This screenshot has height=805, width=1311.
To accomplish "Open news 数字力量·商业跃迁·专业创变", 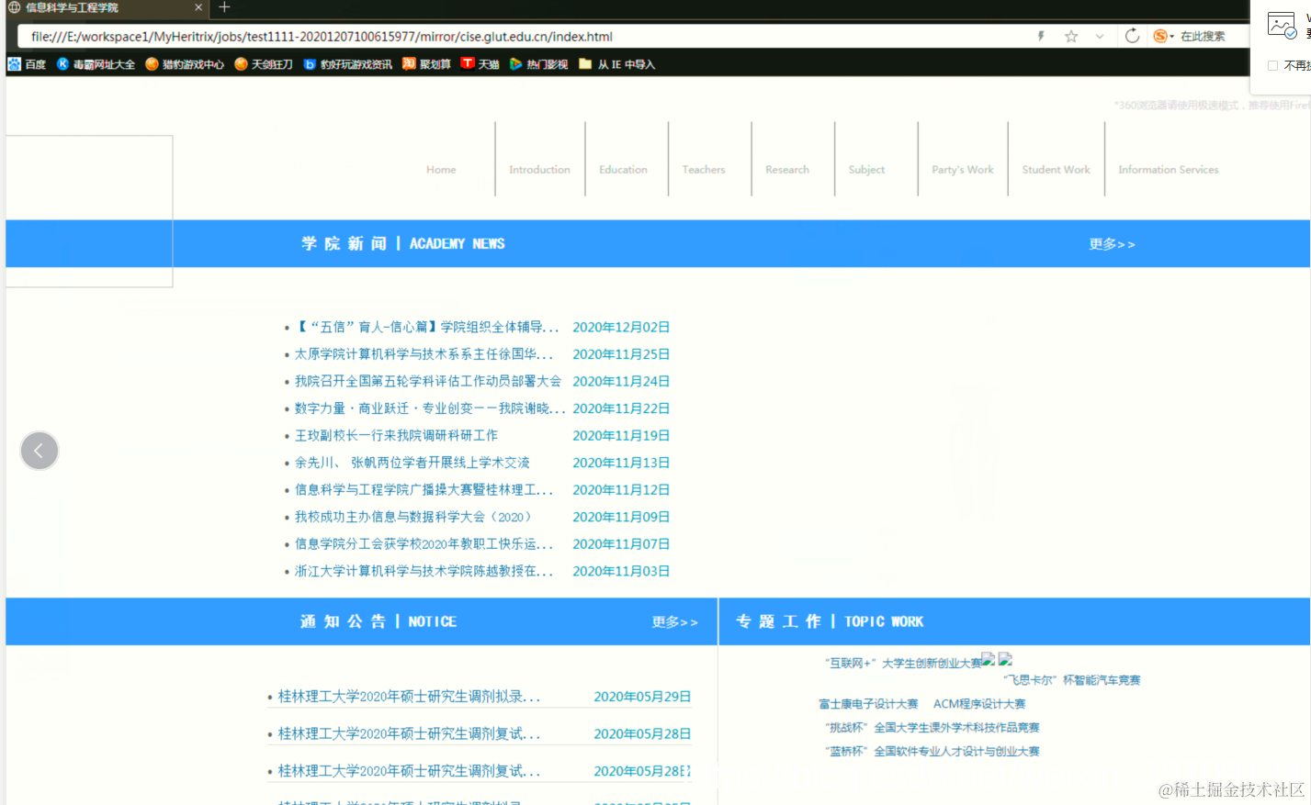I will (429, 408).
